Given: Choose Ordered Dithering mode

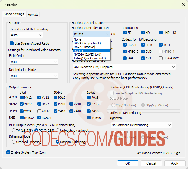Looking at the screenshot, I should 14,142.
